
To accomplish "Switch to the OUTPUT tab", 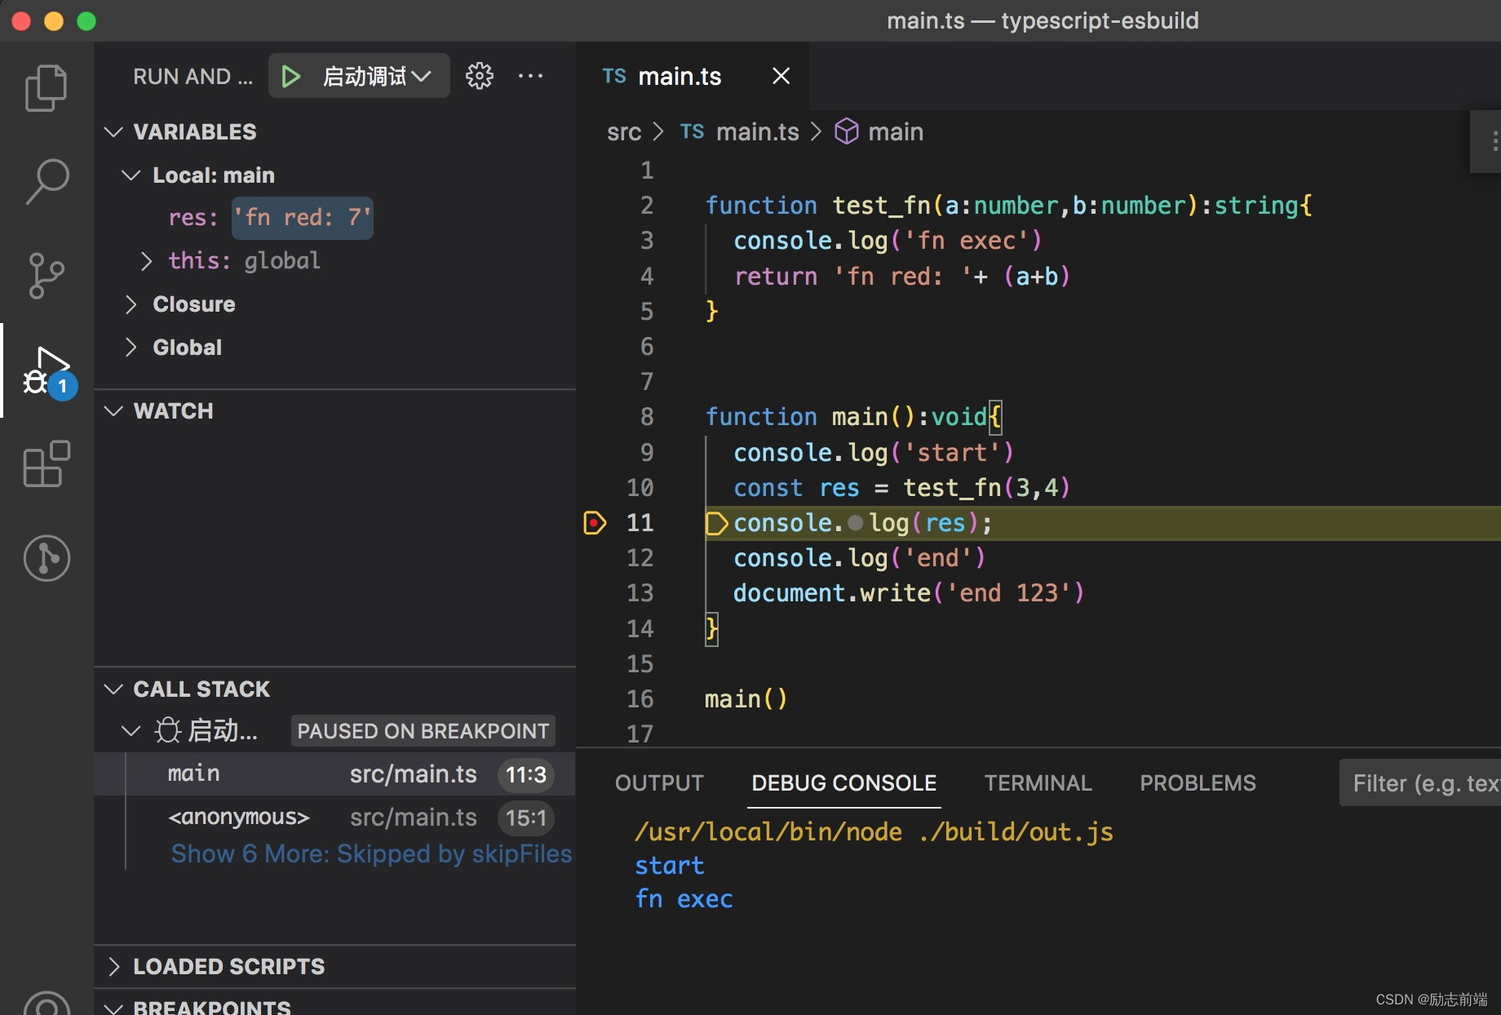I will click(659, 783).
